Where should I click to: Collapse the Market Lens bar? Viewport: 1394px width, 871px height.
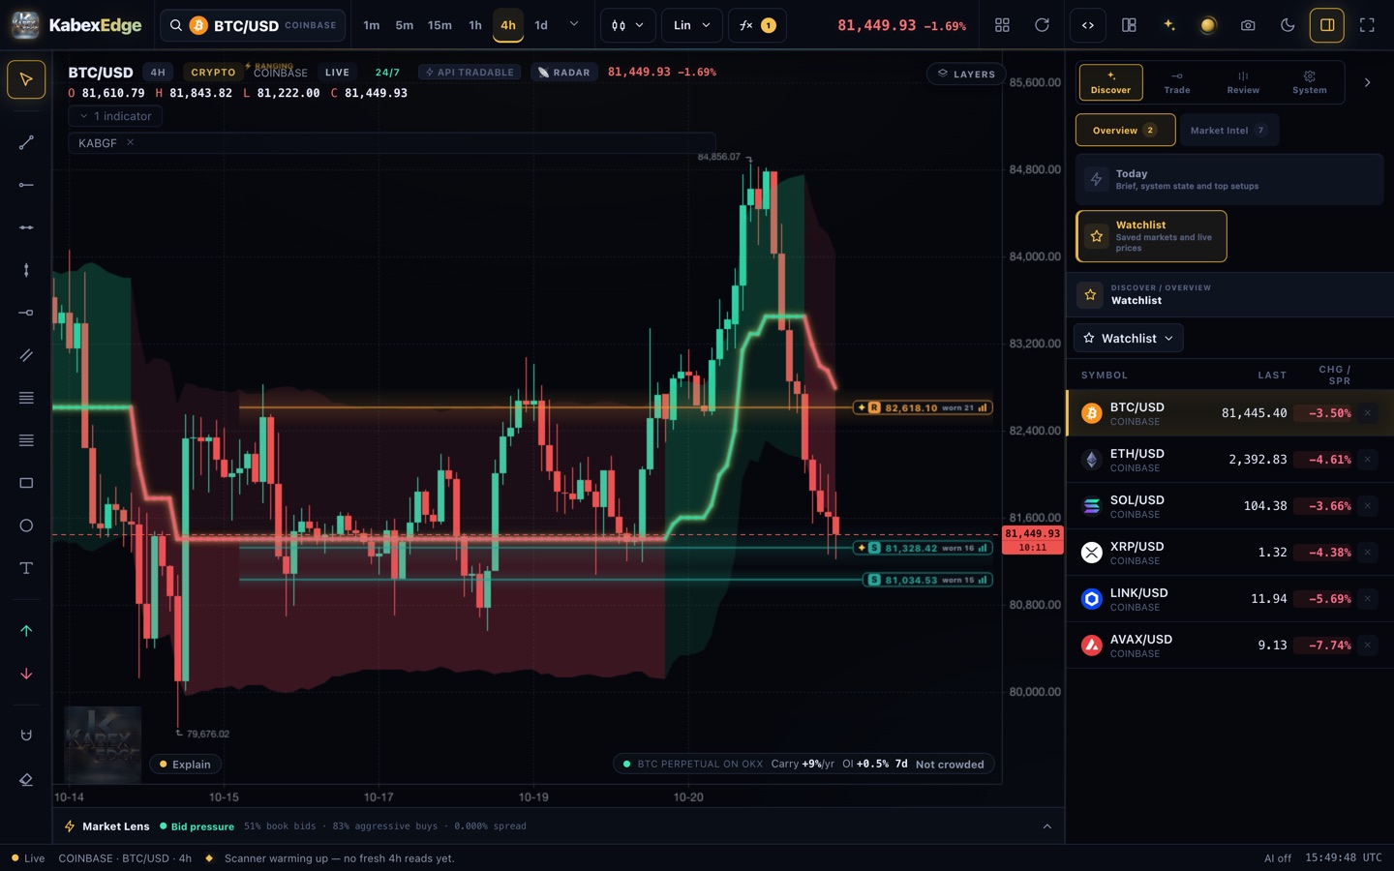point(1046,826)
